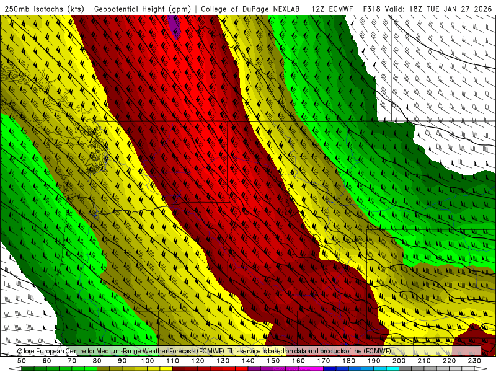The image size is (496, 372).
Task: Click the '140' value on the color scale
Action: [x=248, y=361]
